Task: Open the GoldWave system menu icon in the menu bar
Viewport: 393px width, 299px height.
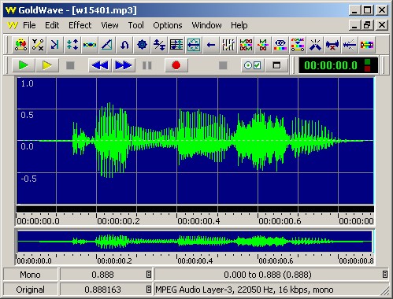Action: point(13,25)
